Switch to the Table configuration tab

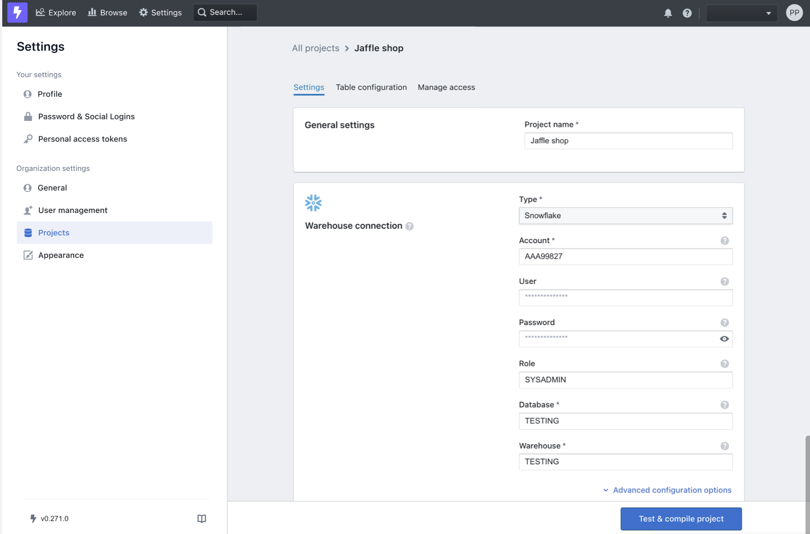[371, 87]
